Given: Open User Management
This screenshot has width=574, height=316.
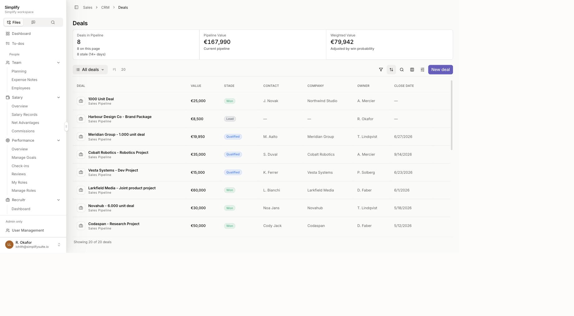Looking at the screenshot, I should [x=28, y=230].
